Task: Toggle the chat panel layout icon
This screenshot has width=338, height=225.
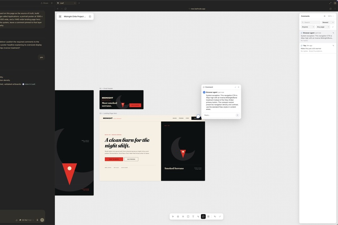Action: 52,3
